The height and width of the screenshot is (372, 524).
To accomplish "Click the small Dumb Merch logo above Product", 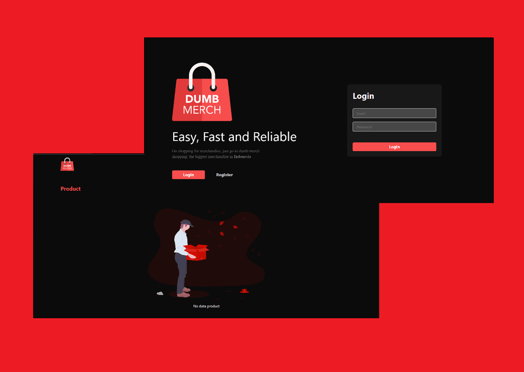I will pos(67,165).
